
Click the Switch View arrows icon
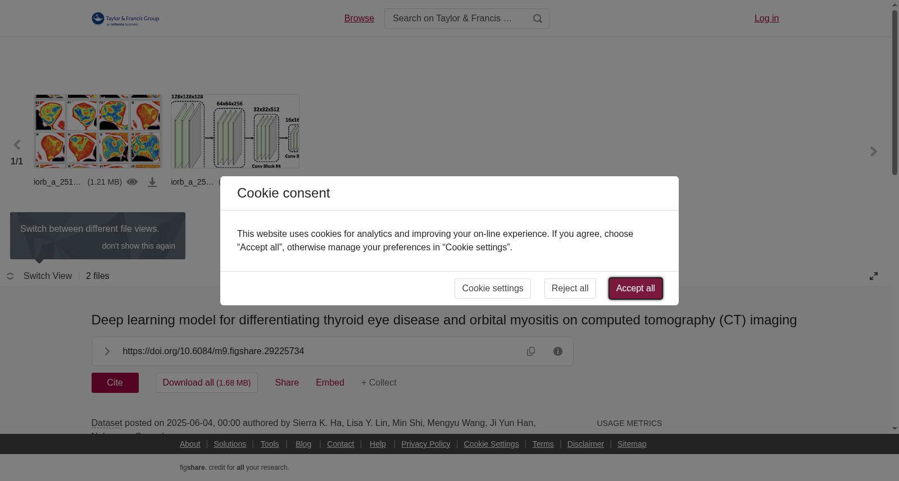(10, 276)
